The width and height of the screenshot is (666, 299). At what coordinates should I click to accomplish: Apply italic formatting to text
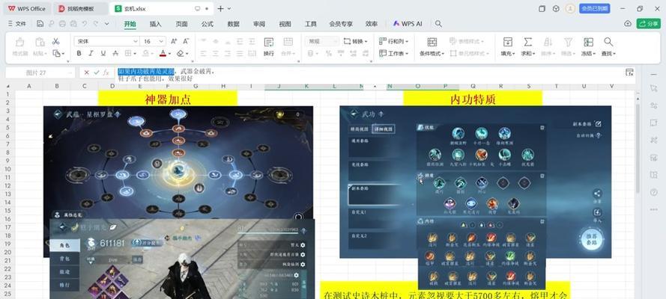[x=91, y=54]
